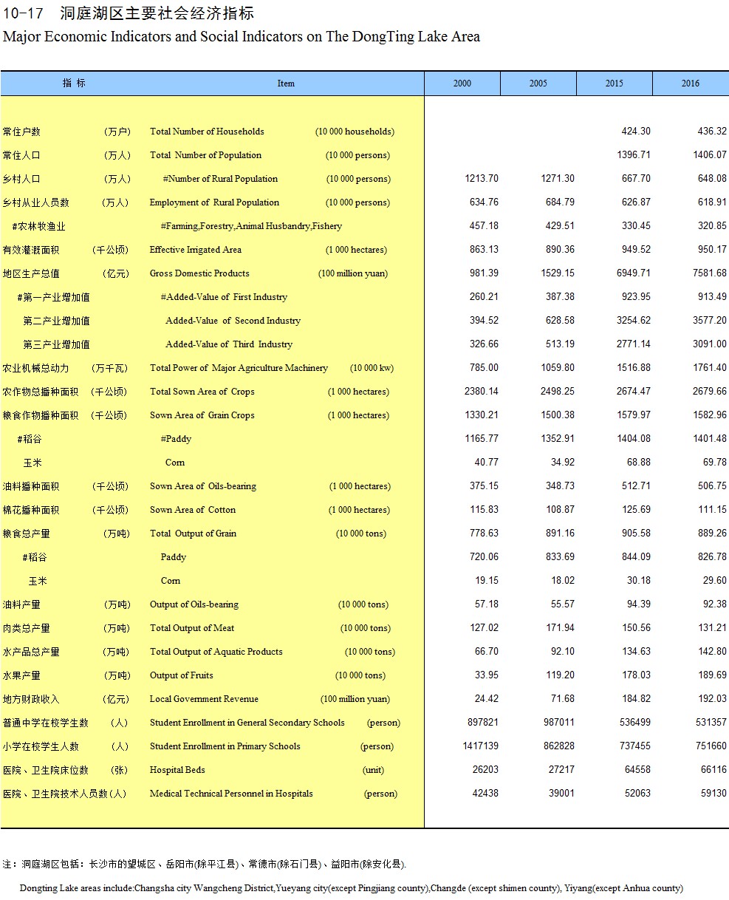Click Sown Area of Cotton label

[192, 510]
